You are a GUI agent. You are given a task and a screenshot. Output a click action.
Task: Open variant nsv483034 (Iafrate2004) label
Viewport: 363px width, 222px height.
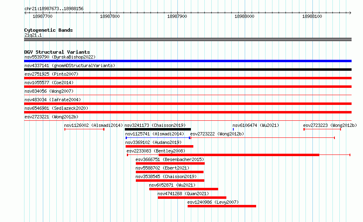click(x=53, y=100)
